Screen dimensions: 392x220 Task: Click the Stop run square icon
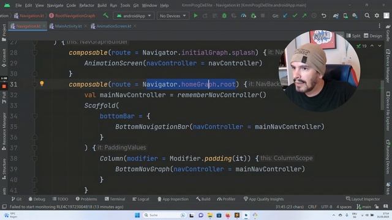pyautogui.click(x=263, y=16)
